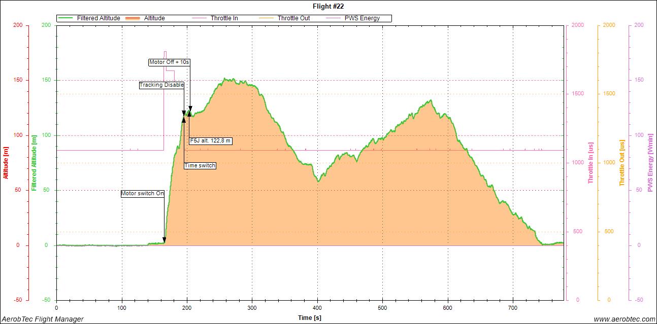This screenshot has width=657, height=324.
Task: Click the Altitude [m] axis title
Action: click(6, 162)
